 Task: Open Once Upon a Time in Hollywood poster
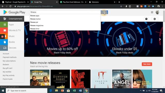[x=40, y=79]
